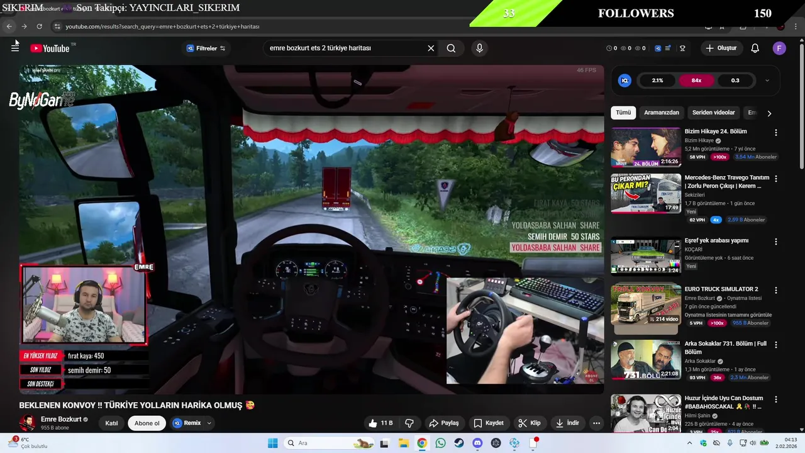
Task: Open Emre Bozkurt channel name link
Action: [61, 419]
